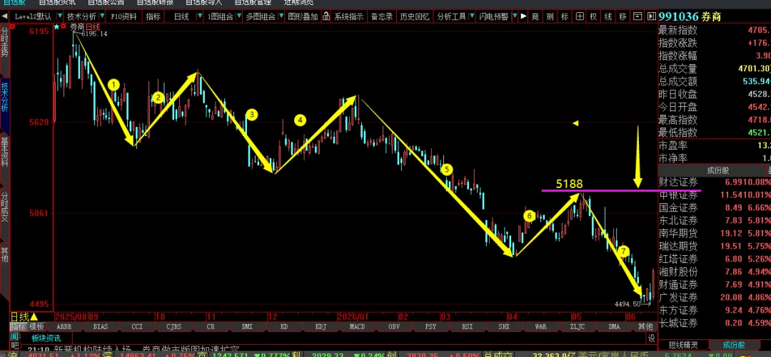771x357 pixels.
Task: Click the 历史回忆 button
Action: pos(415,16)
